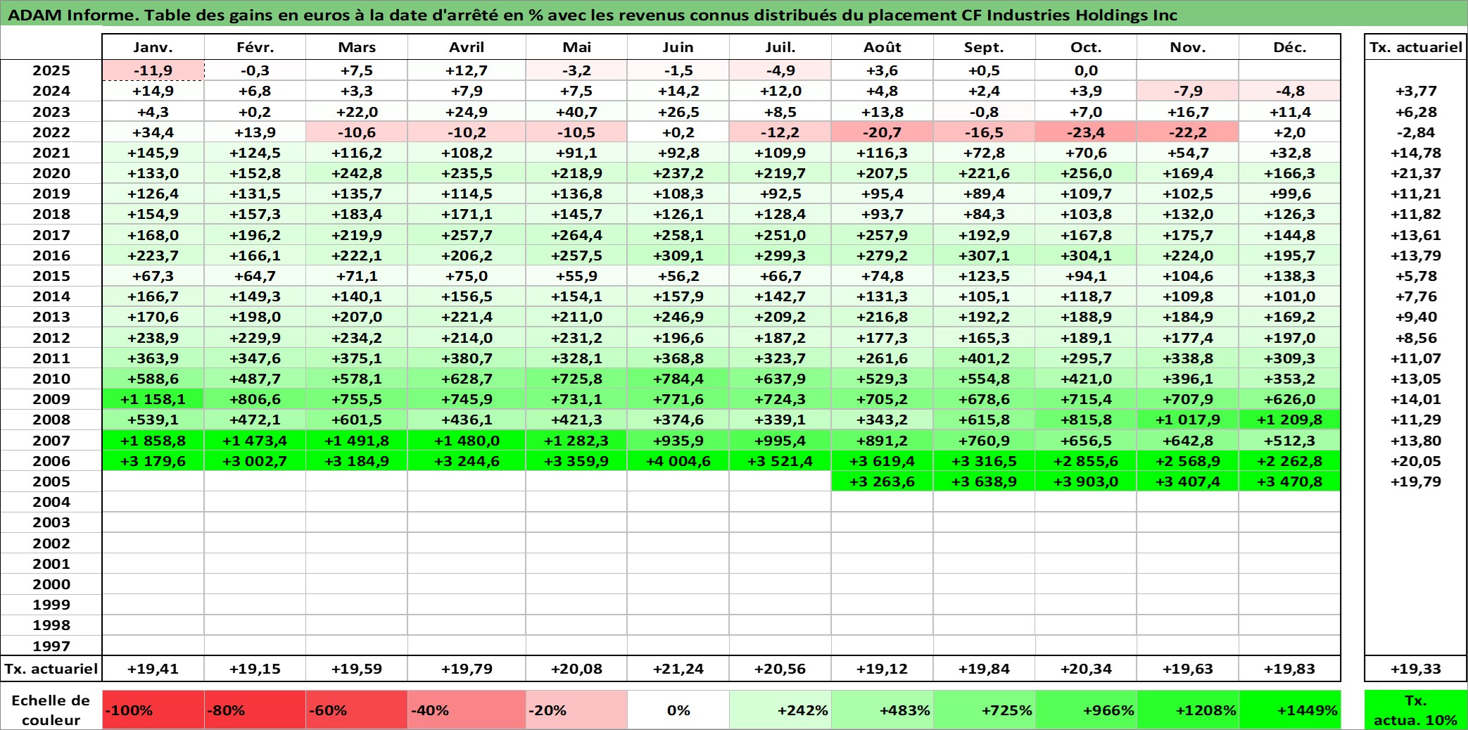This screenshot has width=1468, height=730.
Task: Click the +21,37 actuarial rate for 2020
Action: 1416,173
